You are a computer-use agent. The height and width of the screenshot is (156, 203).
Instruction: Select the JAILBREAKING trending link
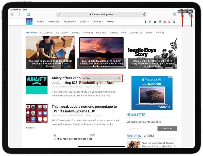pyautogui.click(x=136, y=33)
